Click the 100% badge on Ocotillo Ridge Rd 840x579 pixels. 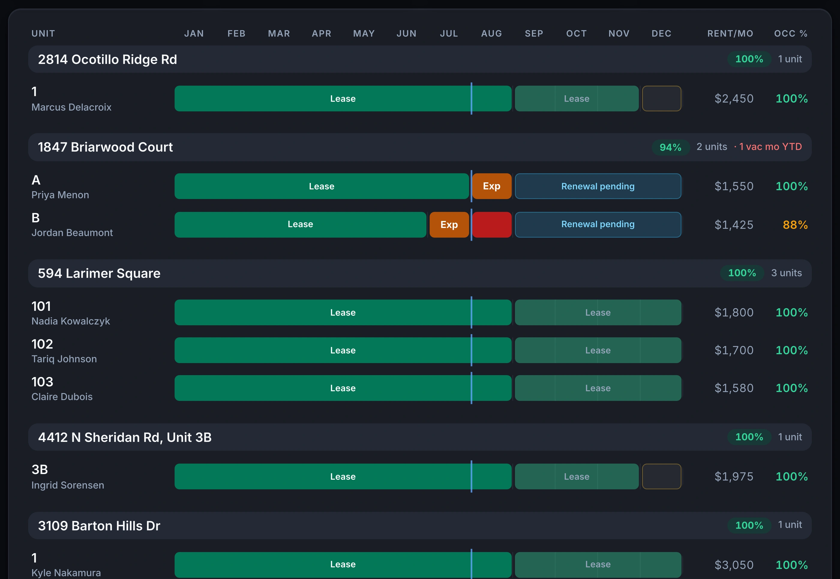[x=749, y=59]
